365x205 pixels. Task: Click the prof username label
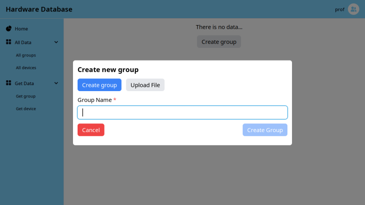(339, 10)
